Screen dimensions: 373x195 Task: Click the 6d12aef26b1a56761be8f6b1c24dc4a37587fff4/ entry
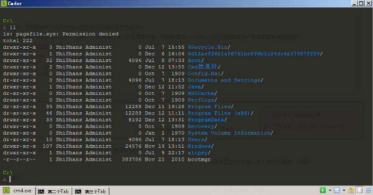pos(255,54)
